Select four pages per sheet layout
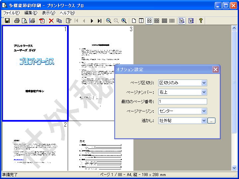Screen dimensions: 239x179 click(x=149, y=21)
